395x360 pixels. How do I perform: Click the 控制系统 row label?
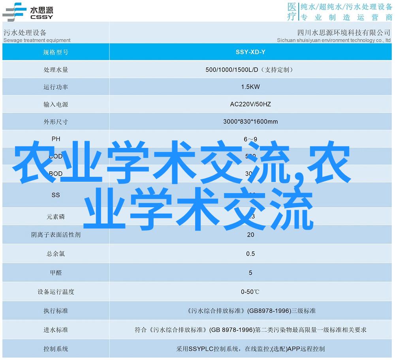pos(56,349)
